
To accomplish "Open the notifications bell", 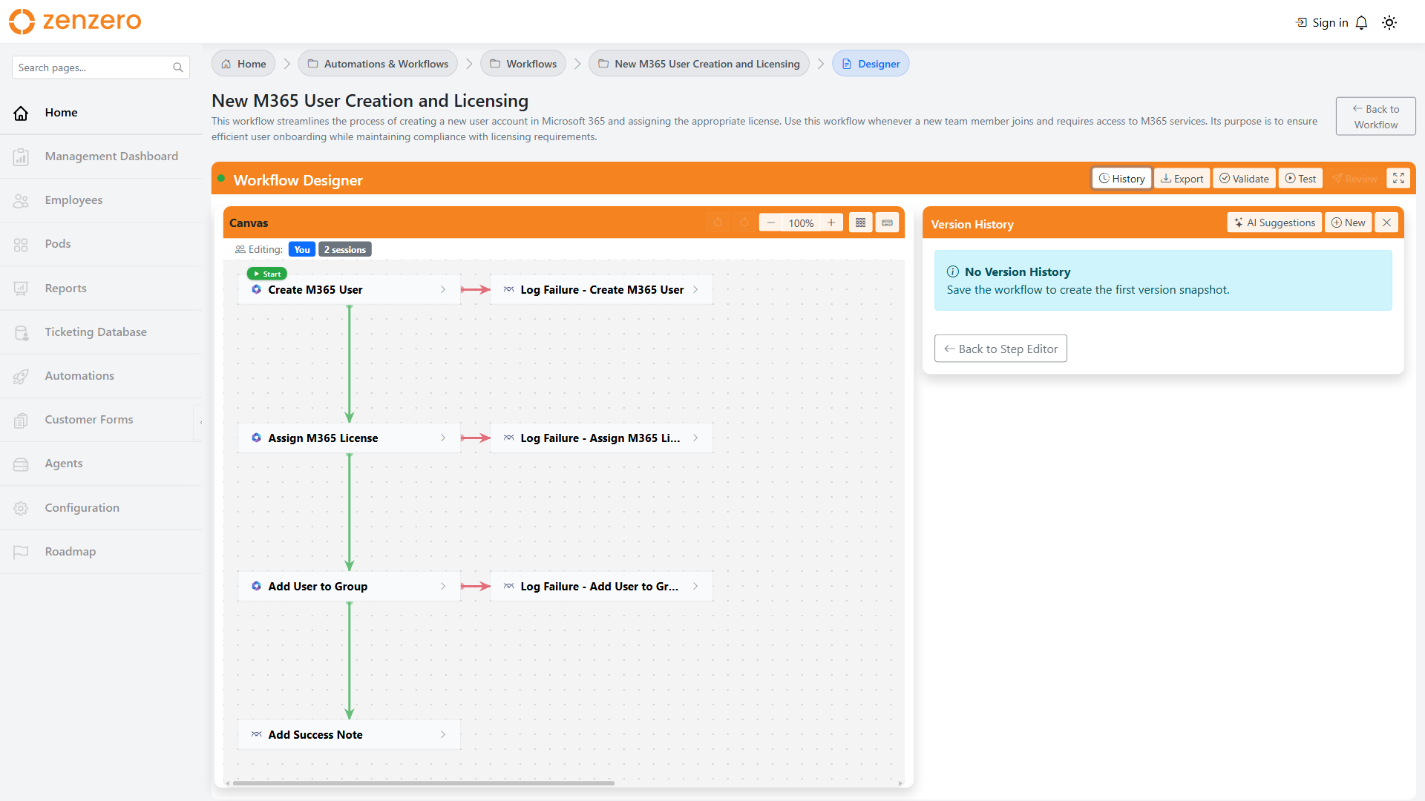I will coord(1361,23).
